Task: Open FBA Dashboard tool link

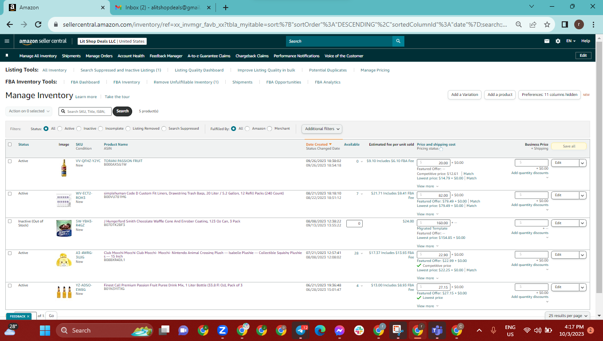Action: point(85,82)
